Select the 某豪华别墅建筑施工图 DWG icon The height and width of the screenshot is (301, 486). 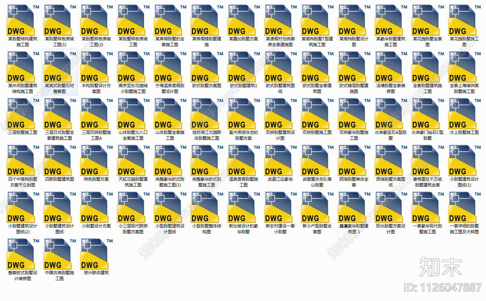click(x=389, y=20)
